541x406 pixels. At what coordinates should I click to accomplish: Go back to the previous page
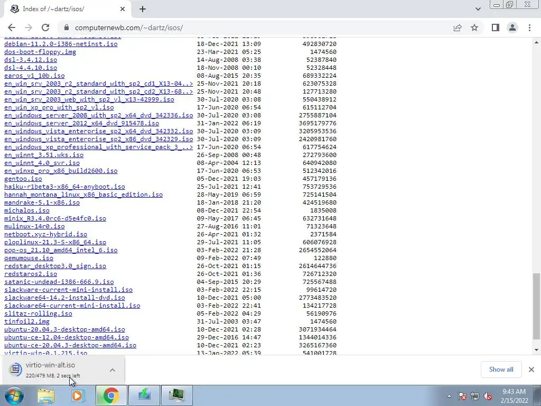pyautogui.click(x=12, y=27)
